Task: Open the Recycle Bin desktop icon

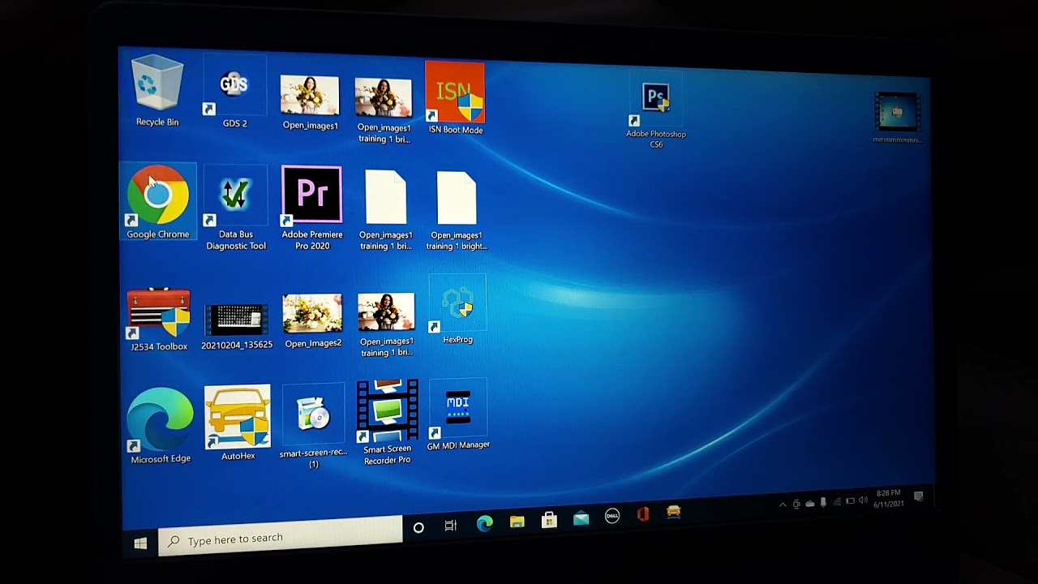Action: [157, 91]
